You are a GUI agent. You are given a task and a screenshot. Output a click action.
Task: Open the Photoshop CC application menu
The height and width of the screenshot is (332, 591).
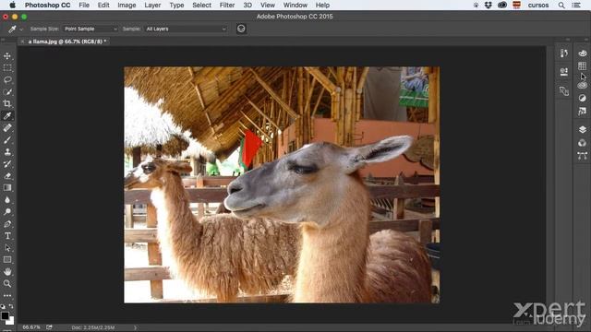pos(47,5)
